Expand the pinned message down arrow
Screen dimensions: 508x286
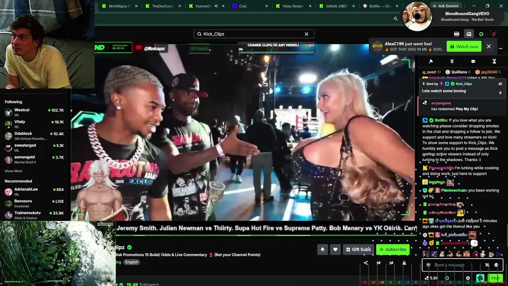500,92
